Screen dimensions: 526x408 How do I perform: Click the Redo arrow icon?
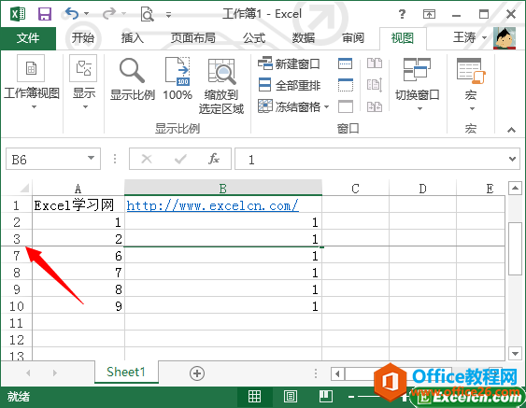point(109,14)
